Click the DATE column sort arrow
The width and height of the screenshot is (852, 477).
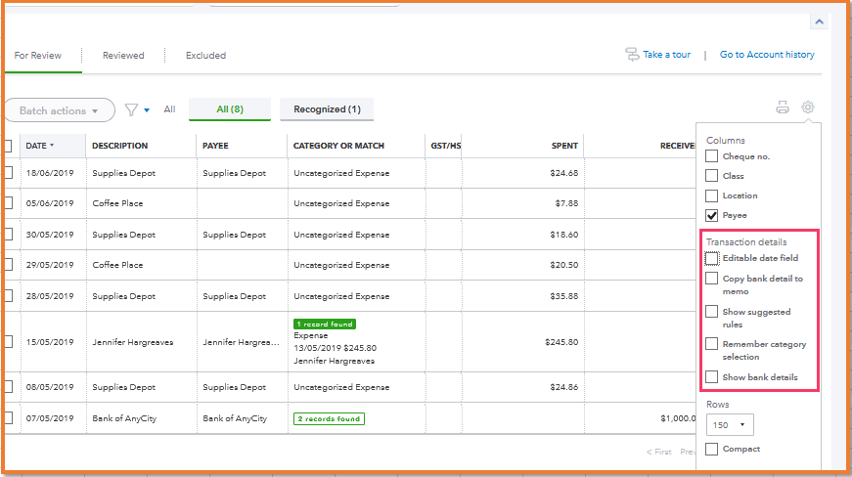coord(52,146)
